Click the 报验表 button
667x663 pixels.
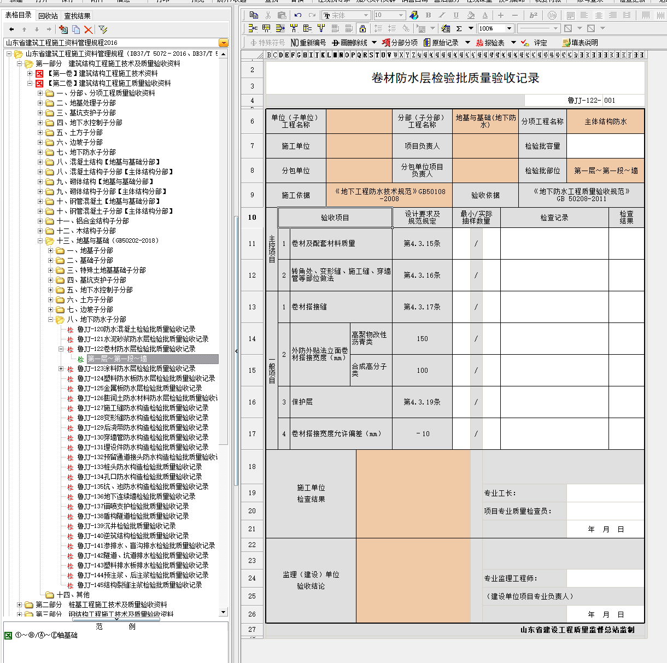click(490, 43)
